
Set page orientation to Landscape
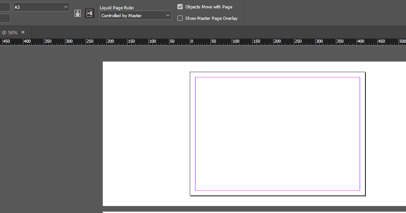tap(90, 13)
